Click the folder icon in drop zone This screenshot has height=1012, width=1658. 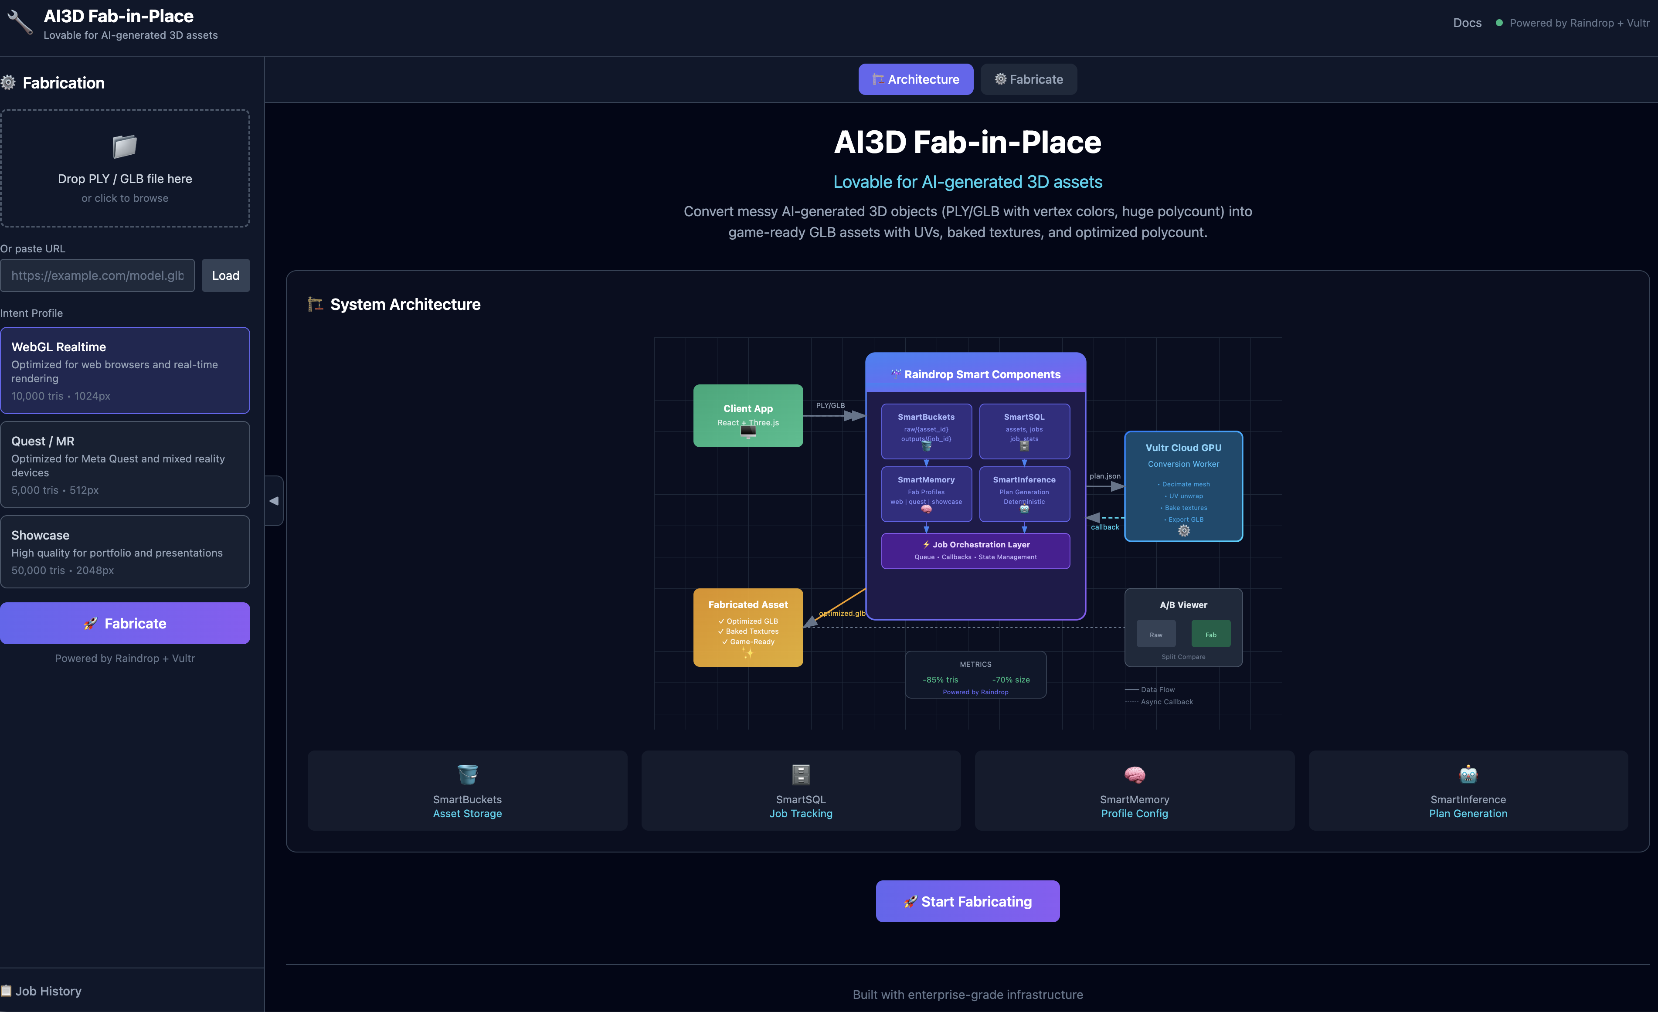point(125,146)
